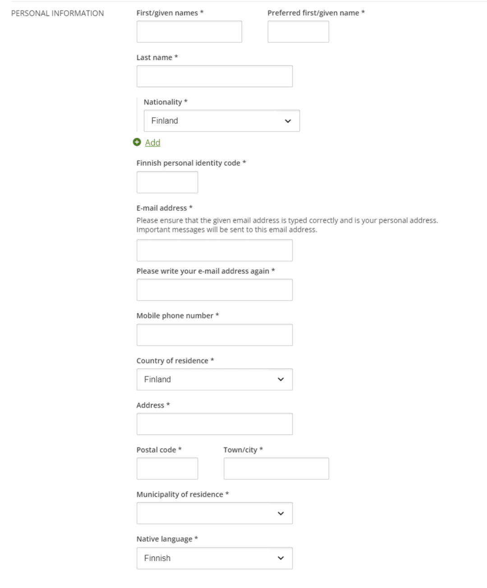The height and width of the screenshot is (588, 487).
Task: Click the Address input field
Action: [x=214, y=424]
